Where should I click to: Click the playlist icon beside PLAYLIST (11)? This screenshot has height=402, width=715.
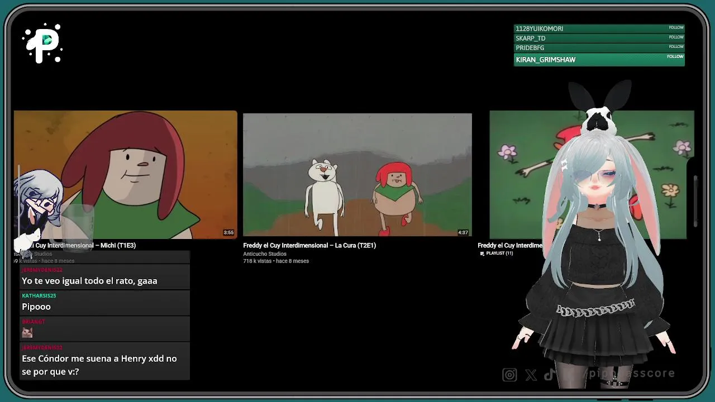[x=482, y=253]
